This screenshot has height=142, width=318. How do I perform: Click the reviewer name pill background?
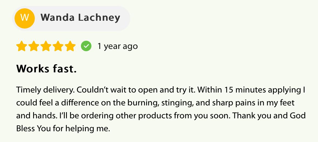pos(71,18)
